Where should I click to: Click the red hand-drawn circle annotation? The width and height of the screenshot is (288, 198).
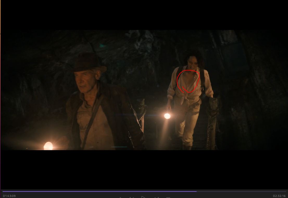pos(188,81)
